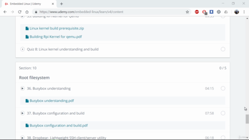This screenshot has width=249, height=140.
Task: Minimize the Chrome window
Action: click(x=223, y=3)
